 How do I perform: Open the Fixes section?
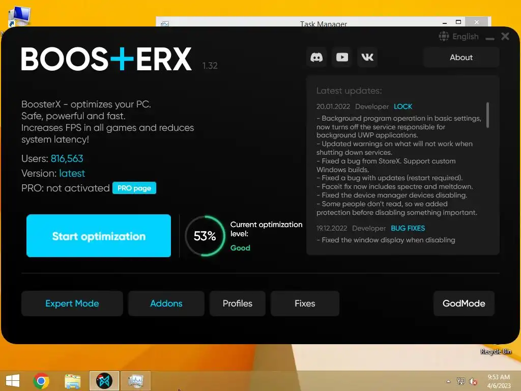(x=305, y=303)
